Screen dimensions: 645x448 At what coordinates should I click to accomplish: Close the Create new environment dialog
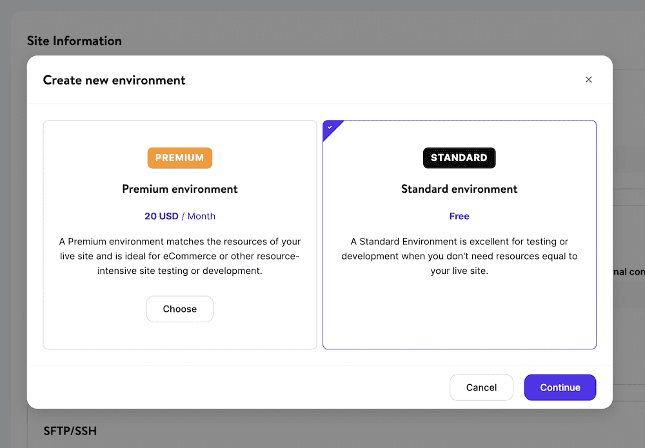coord(589,79)
